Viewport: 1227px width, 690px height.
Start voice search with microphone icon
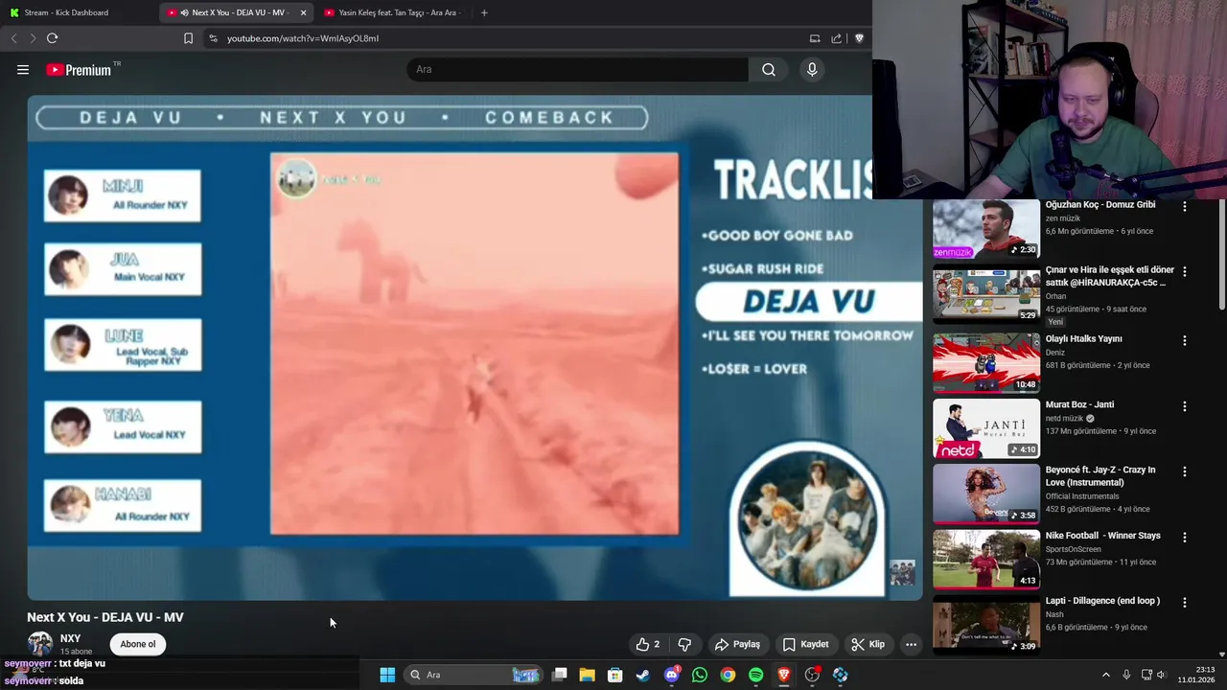pyautogui.click(x=812, y=69)
